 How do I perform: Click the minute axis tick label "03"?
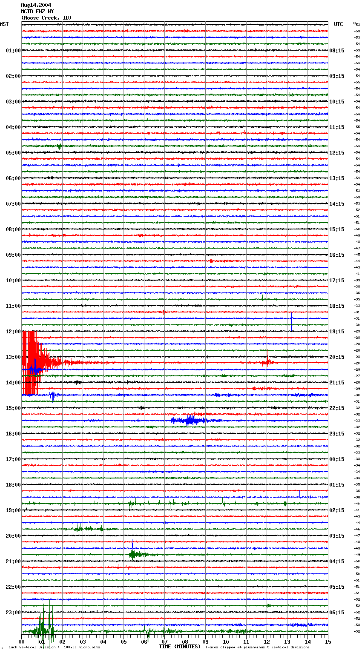click(83, 642)
